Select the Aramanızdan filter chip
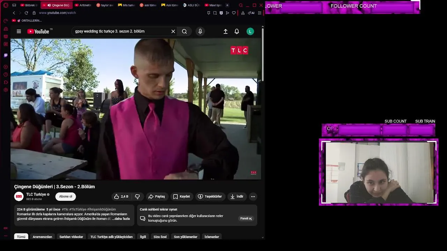This screenshot has width=447, height=251. coord(42,237)
